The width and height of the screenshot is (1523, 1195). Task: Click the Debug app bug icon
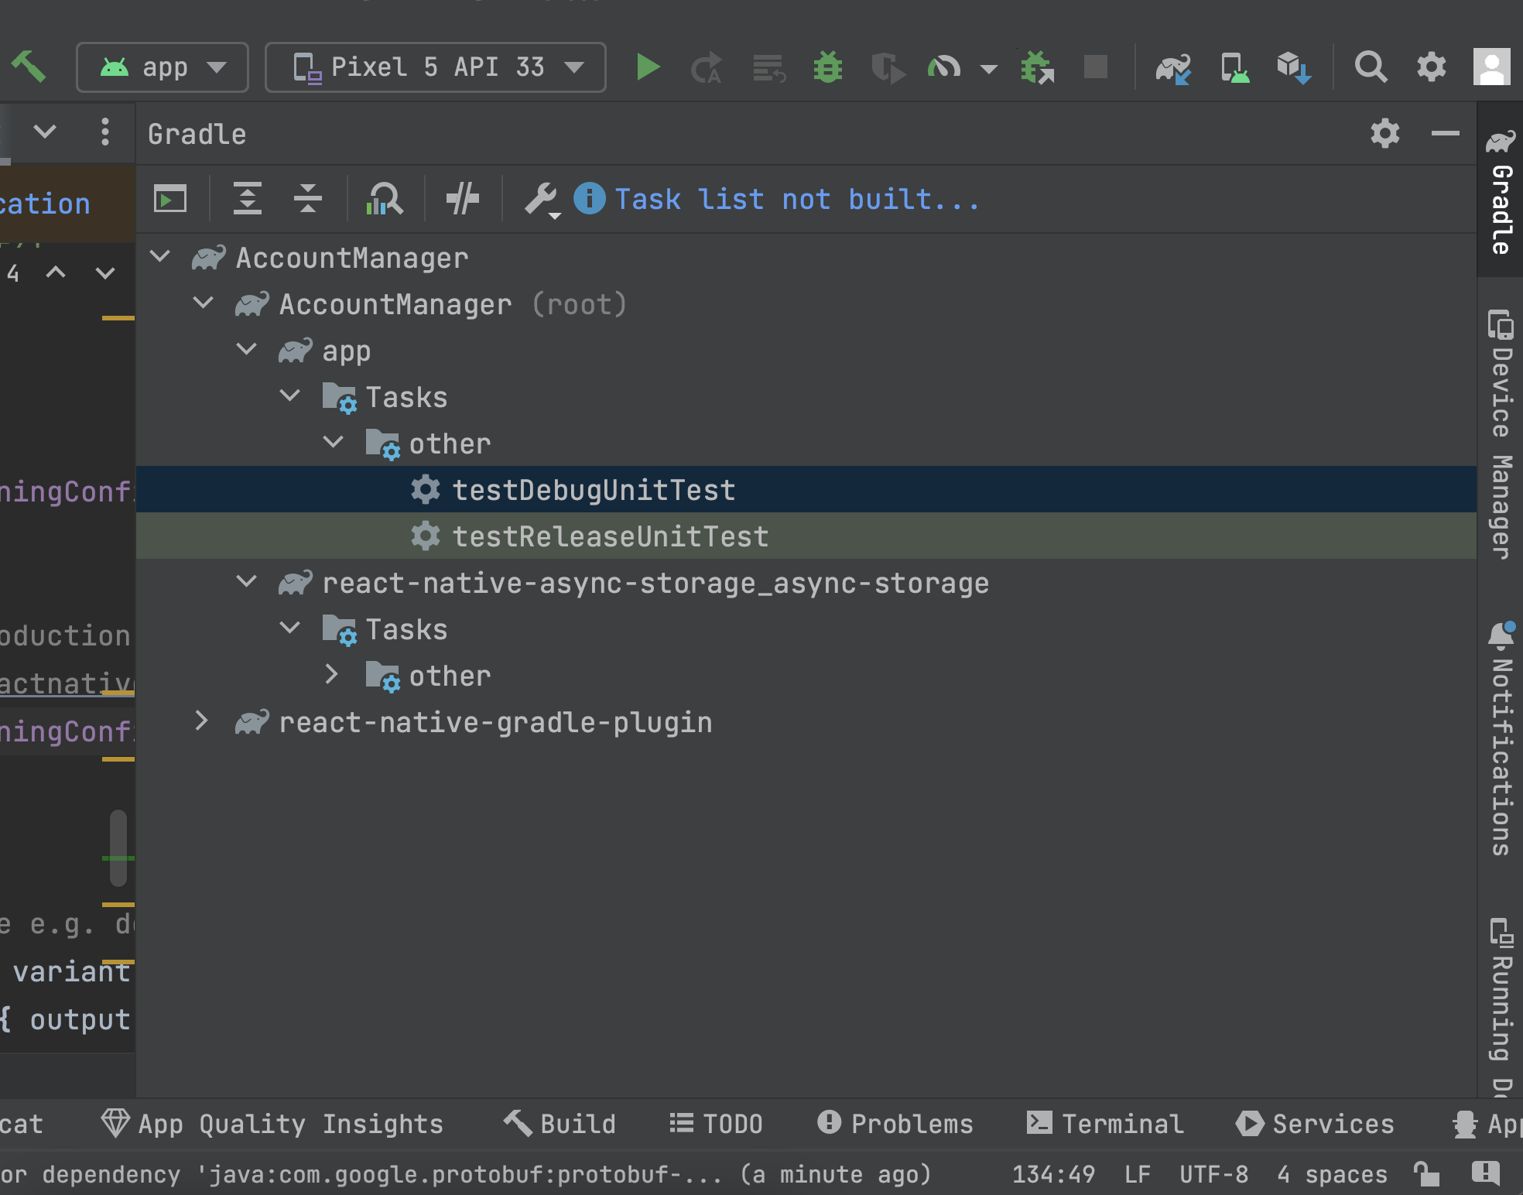coord(827,67)
